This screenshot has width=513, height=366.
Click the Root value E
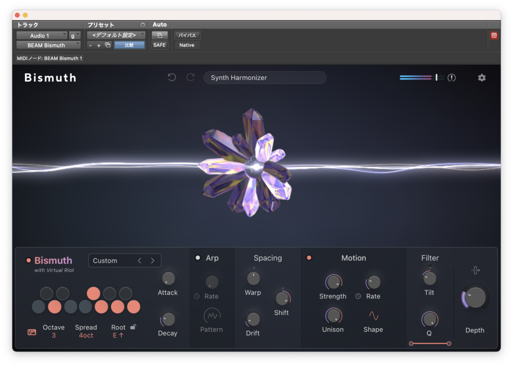click(118, 335)
